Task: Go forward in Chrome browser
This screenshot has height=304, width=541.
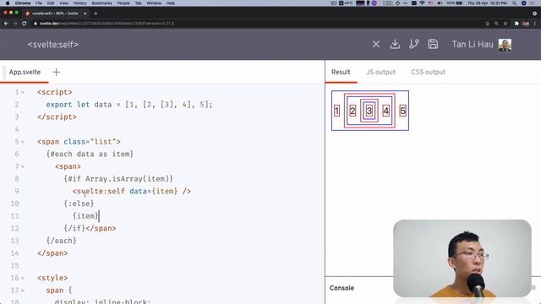Action: 15,24
